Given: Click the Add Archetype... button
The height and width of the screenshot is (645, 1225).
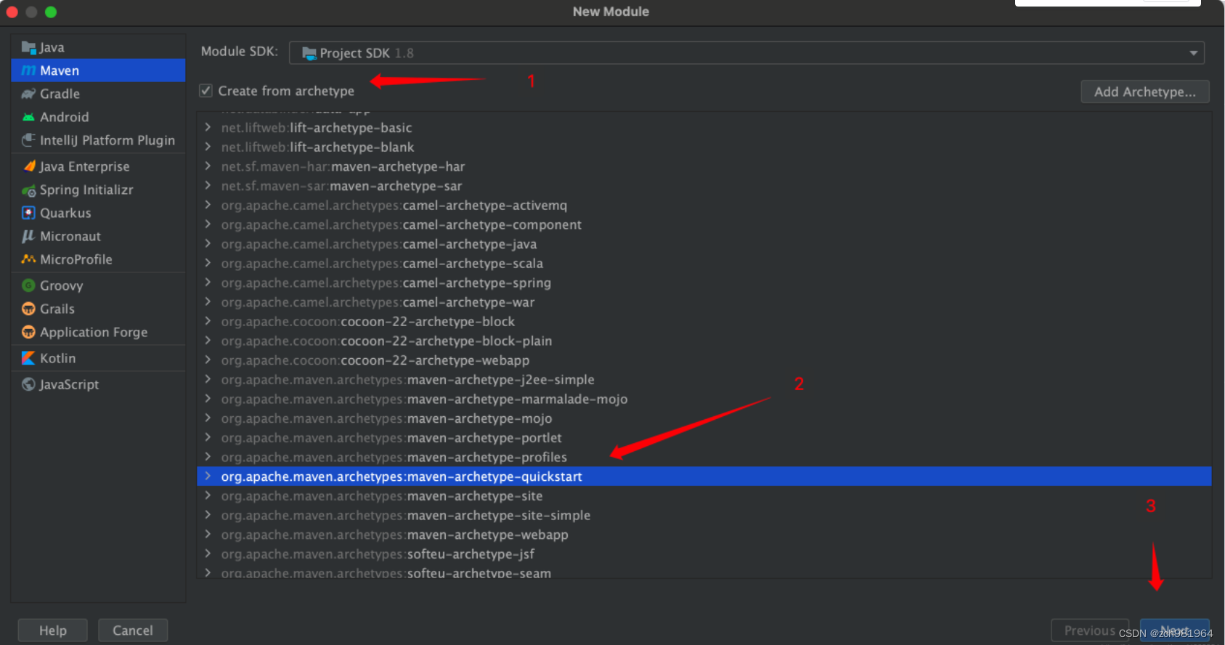Looking at the screenshot, I should pyautogui.click(x=1145, y=92).
